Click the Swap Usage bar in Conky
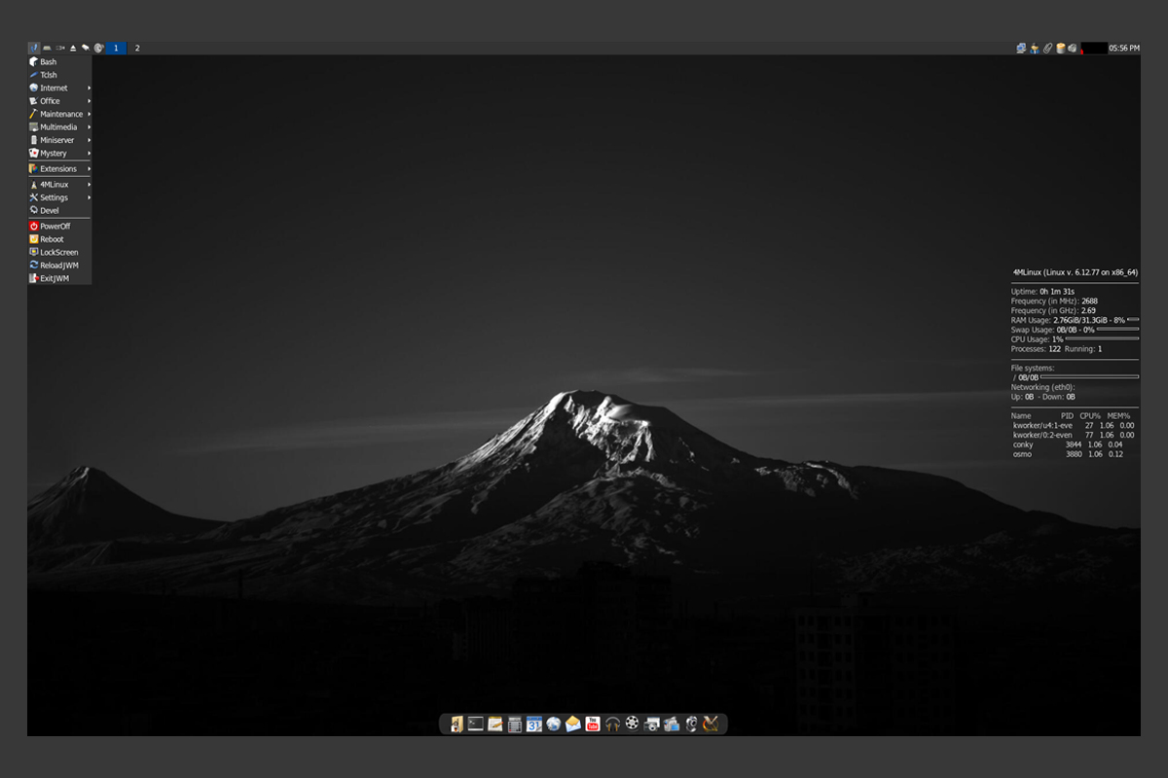Screen dimensions: 1168x778 1117,329
